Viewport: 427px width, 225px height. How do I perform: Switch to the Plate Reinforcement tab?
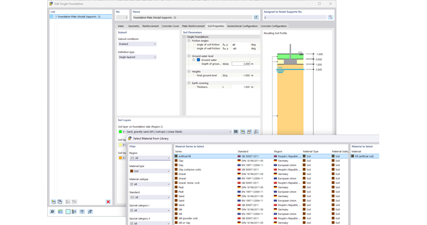pyautogui.click(x=193, y=26)
